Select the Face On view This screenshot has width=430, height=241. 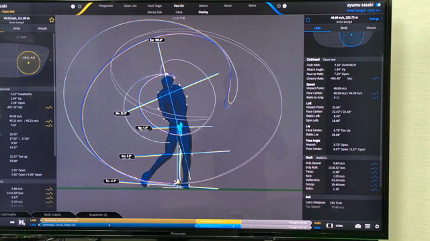click(179, 6)
